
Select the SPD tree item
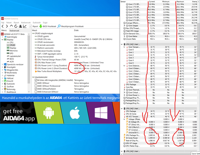pyautogui.click(x=10, y=53)
